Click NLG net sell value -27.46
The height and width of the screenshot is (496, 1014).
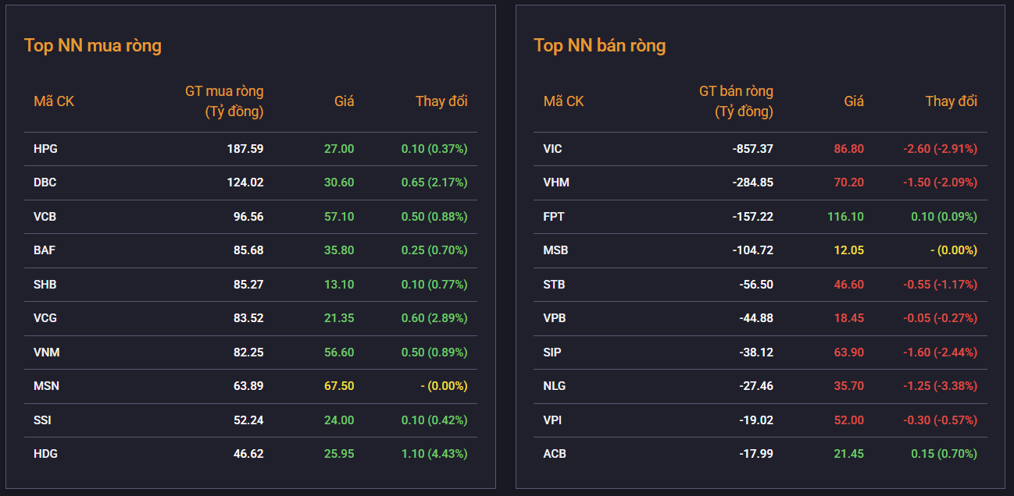(x=756, y=386)
